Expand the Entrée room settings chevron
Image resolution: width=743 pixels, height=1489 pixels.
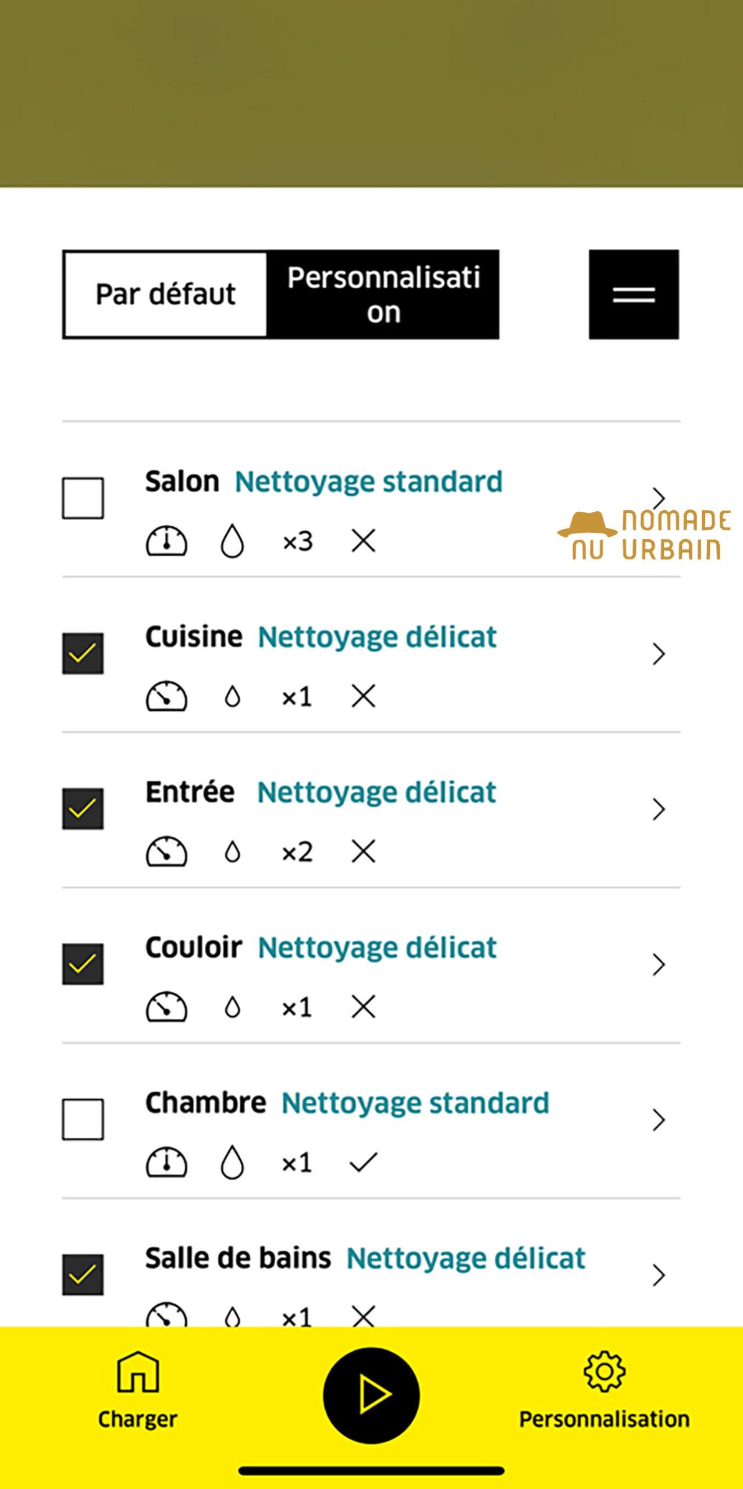(659, 809)
